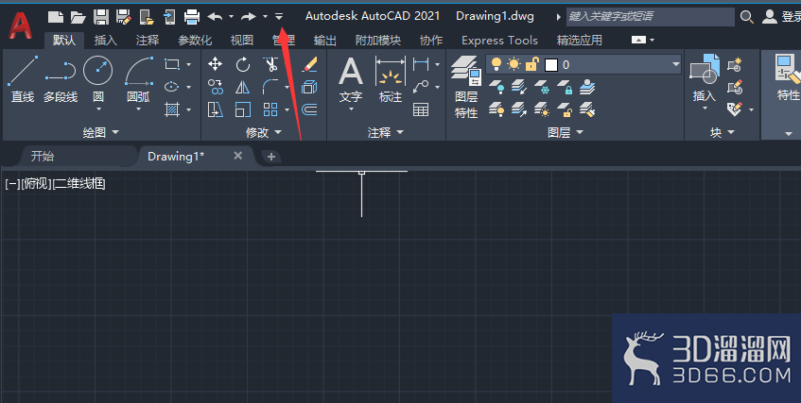The image size is (801, 403).
Task: Switch to the 注释 ribbon tab
Action: point(148,40)
